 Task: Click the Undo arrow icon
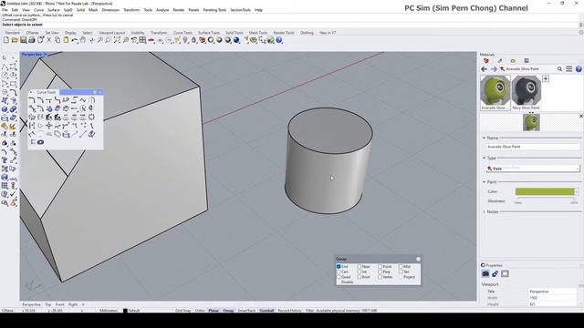tap(75, 40)
